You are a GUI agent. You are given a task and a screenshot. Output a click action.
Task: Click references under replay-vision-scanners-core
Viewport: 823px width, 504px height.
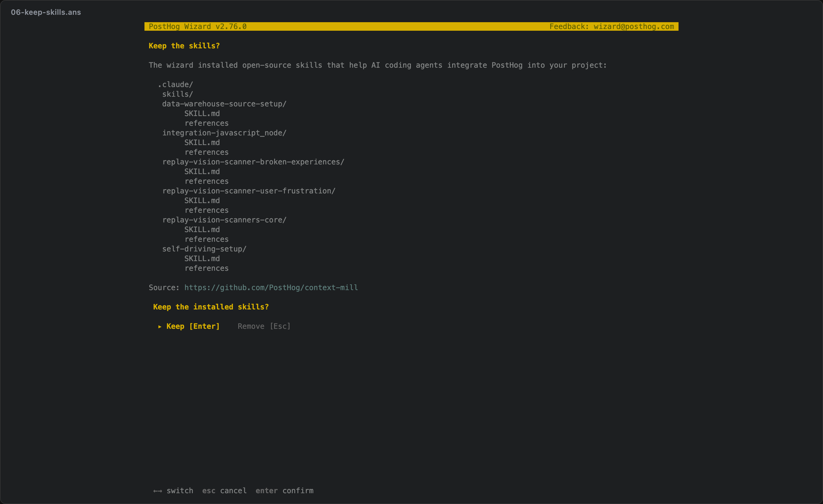(x=207, y=239)
